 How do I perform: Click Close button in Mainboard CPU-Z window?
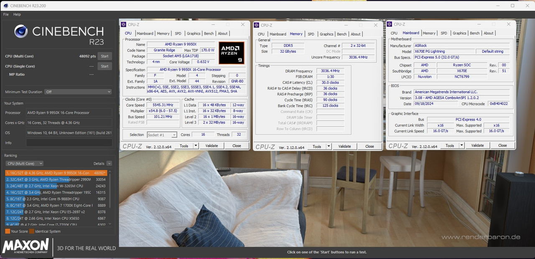(502, 146)
